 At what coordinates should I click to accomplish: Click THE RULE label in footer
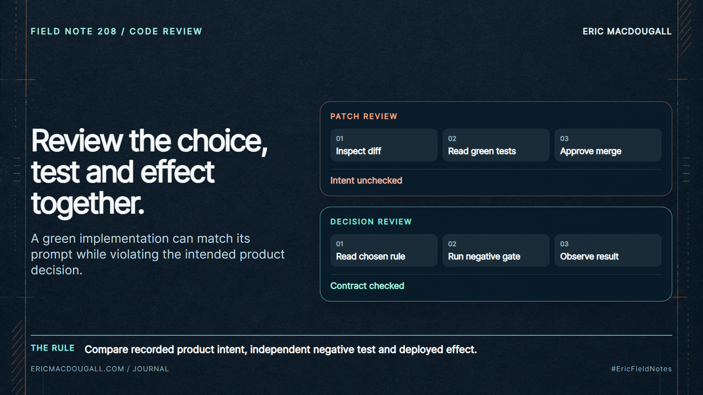tap(53, 348)
